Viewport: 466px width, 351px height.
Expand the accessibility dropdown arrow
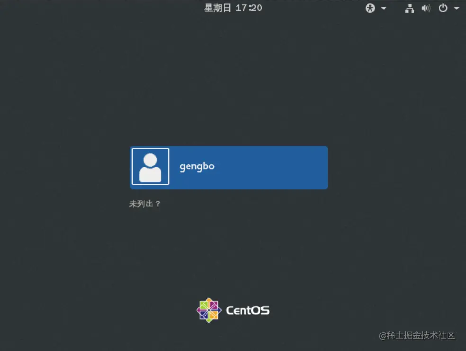384,9
